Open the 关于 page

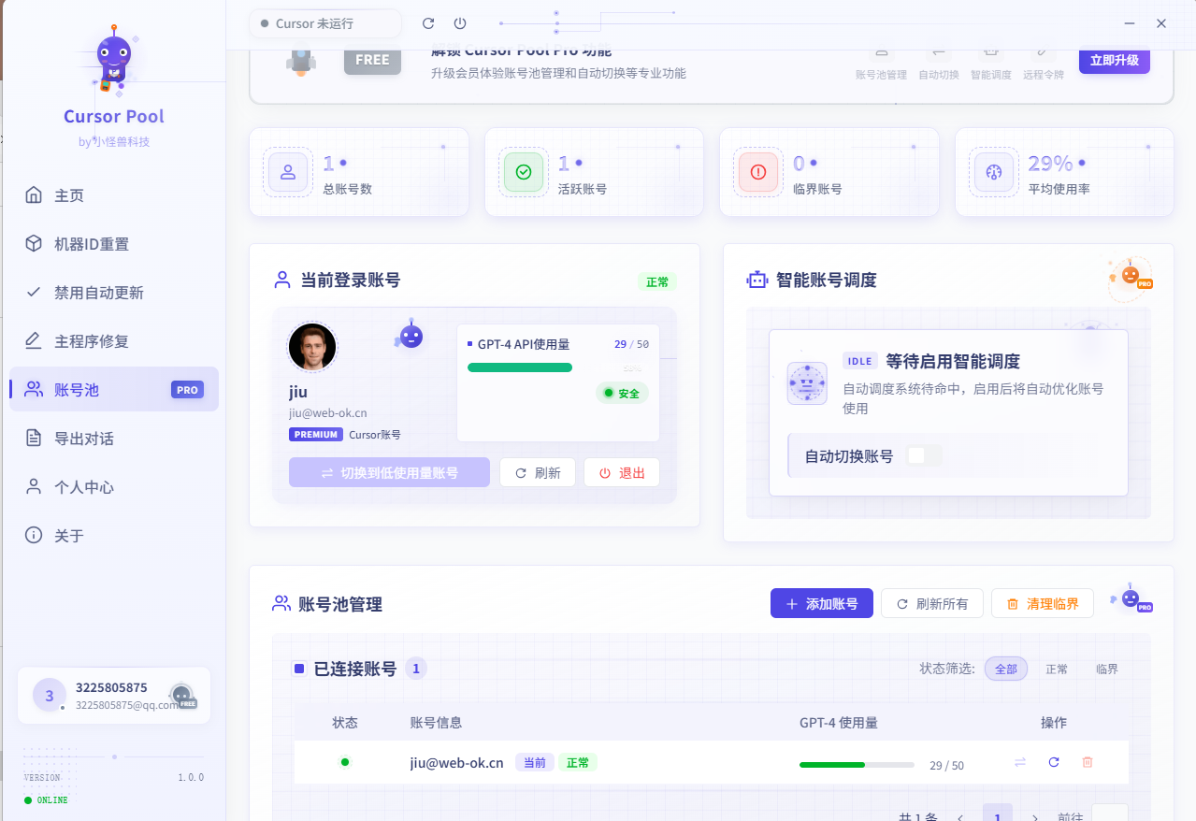coord(114,536)
